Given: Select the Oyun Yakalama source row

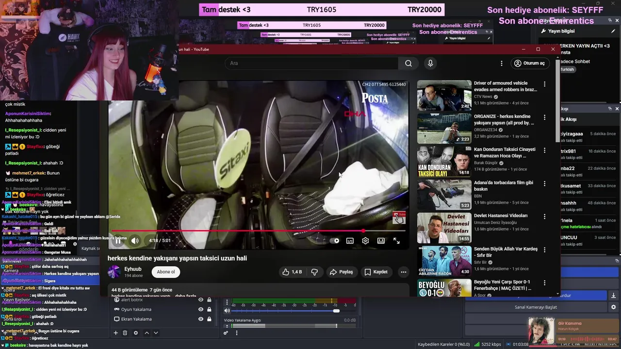Looking at the screenshot, I should [x=163, y=309].
